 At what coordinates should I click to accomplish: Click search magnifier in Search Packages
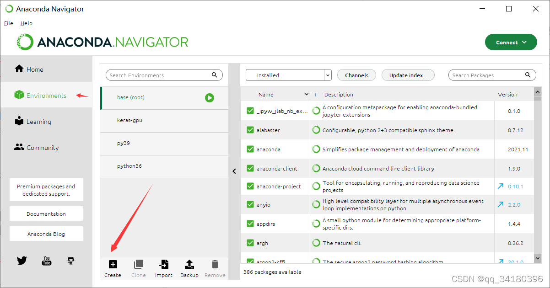pyautogui.click(x=528, y=75)
